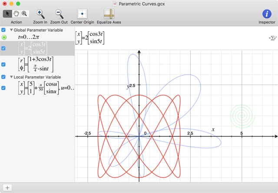Select the hand pan tool
This screenshot has height=193, width=278.
pyautogui.click(x=16, y=13)
